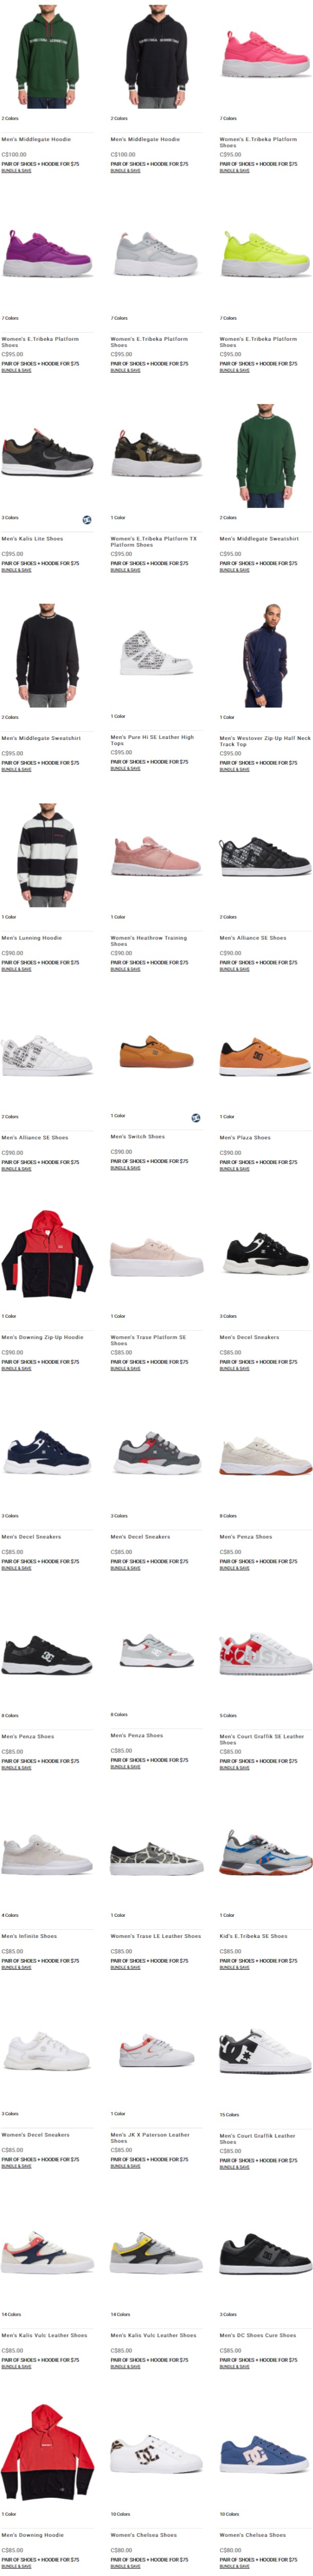Click the DC badge icon on Kalis Lite Shoes
The image size is (313, 2576).
(87, 519)
